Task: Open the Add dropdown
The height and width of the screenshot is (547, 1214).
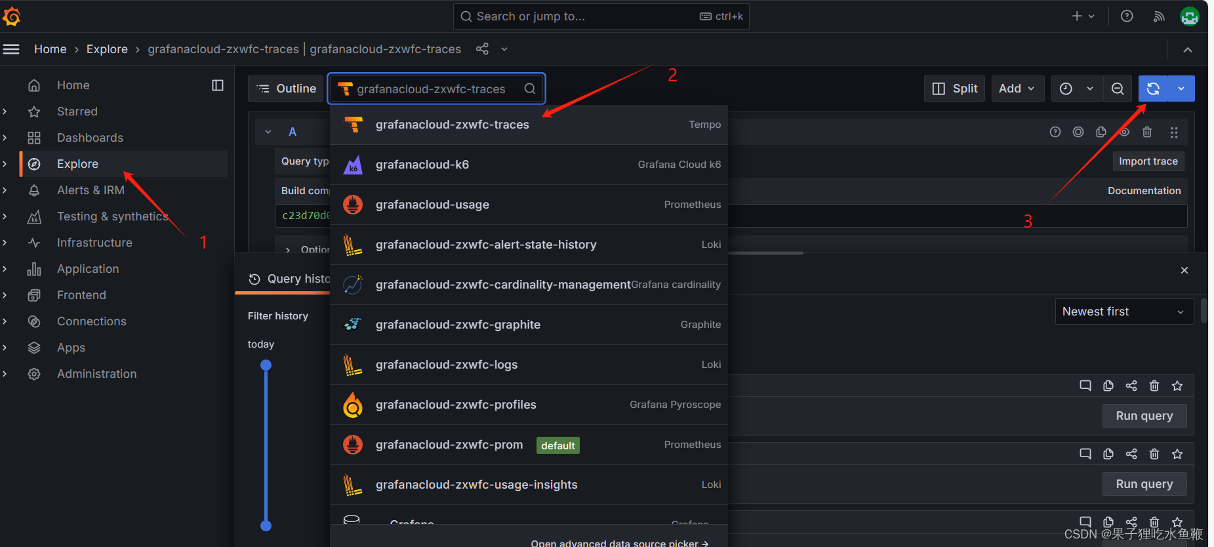Action: [x=1017, y=89]
